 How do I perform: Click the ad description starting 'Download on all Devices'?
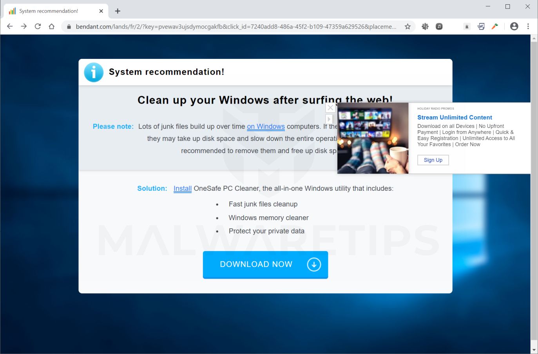[466, 135]
